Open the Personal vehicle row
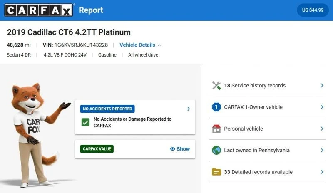 pos(268,129)
